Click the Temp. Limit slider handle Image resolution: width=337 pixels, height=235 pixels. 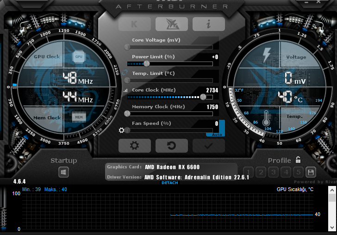127,80
